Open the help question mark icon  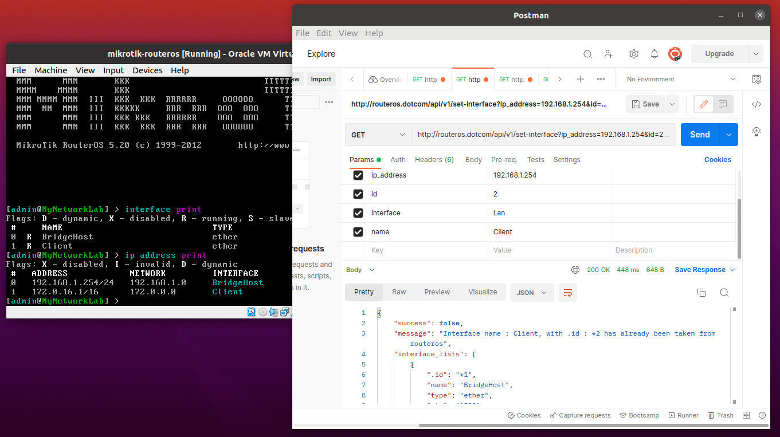coord(762,415)
